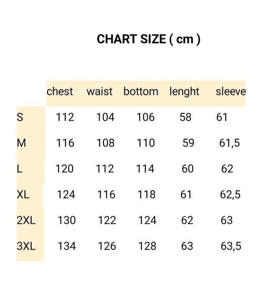
Task: Click chest value 134 for 3XL
Action: (67, 246)
